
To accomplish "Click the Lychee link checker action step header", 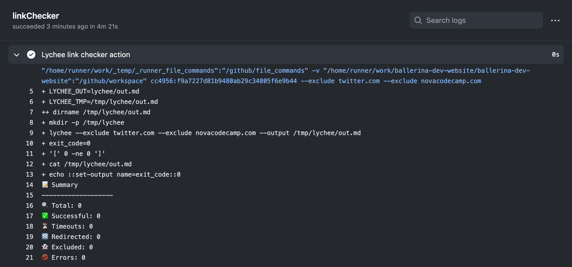I will coord(85,55).
